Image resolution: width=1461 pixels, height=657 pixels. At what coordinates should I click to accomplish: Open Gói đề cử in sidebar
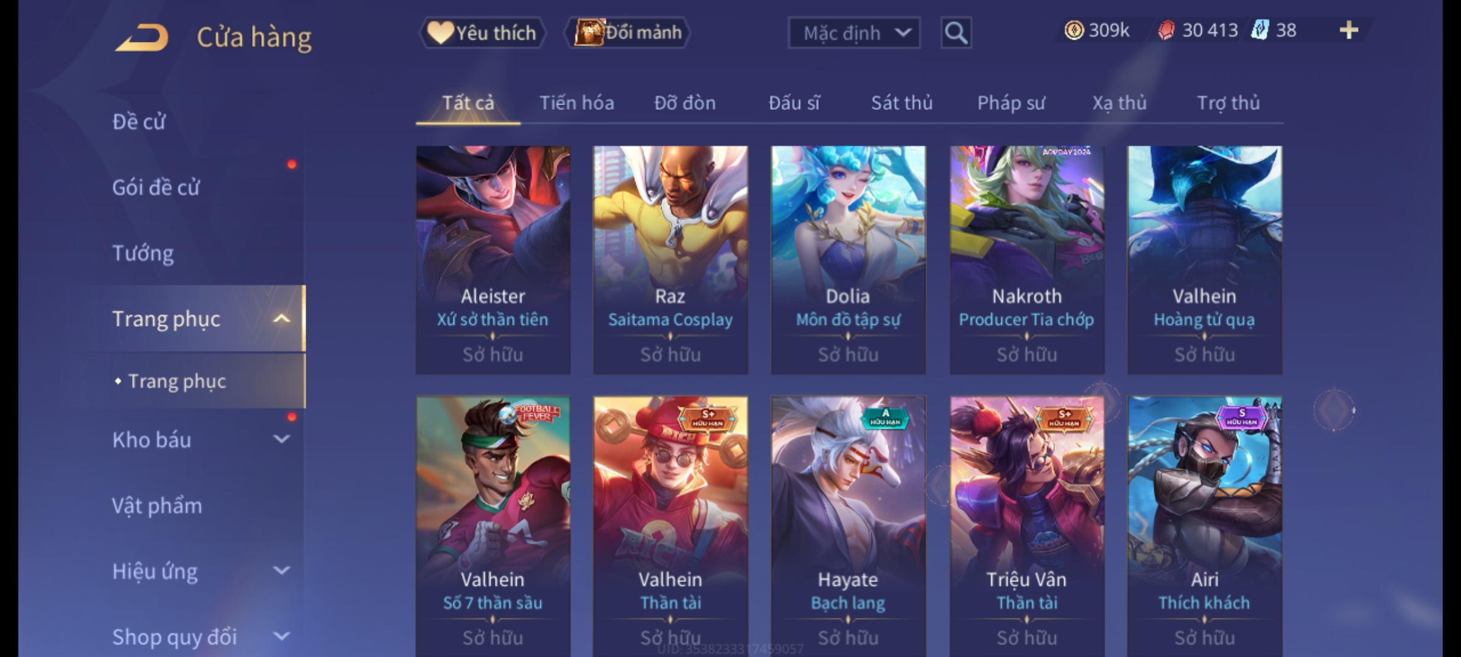click(x=156, y=187)
